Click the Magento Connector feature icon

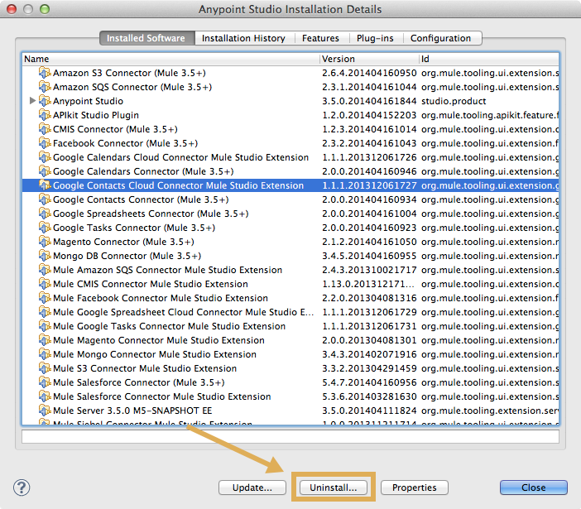[x=45, y=242]
